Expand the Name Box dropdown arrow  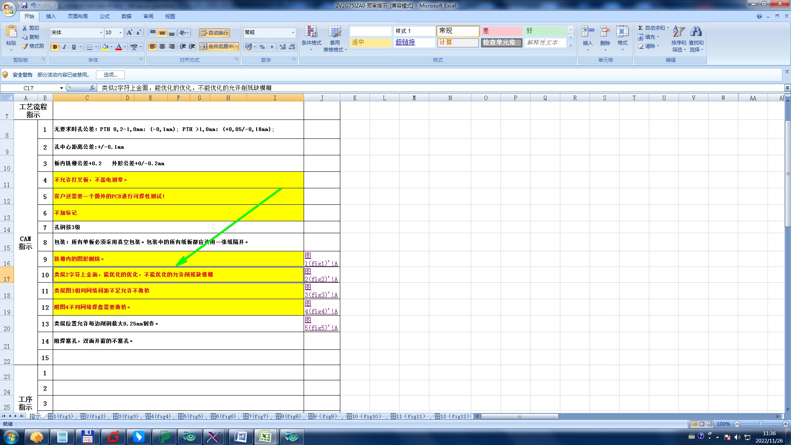pos(61,88)
